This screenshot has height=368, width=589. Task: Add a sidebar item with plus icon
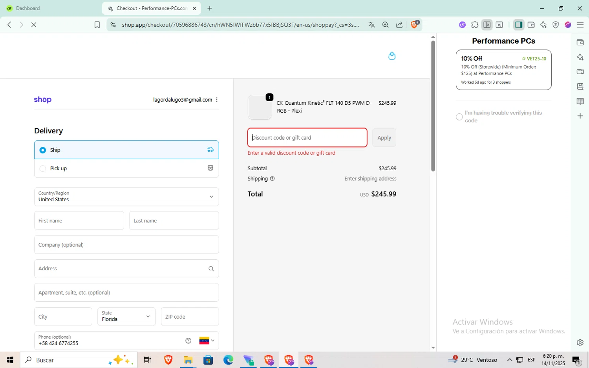pyautogui.click(x=580, y=116)
